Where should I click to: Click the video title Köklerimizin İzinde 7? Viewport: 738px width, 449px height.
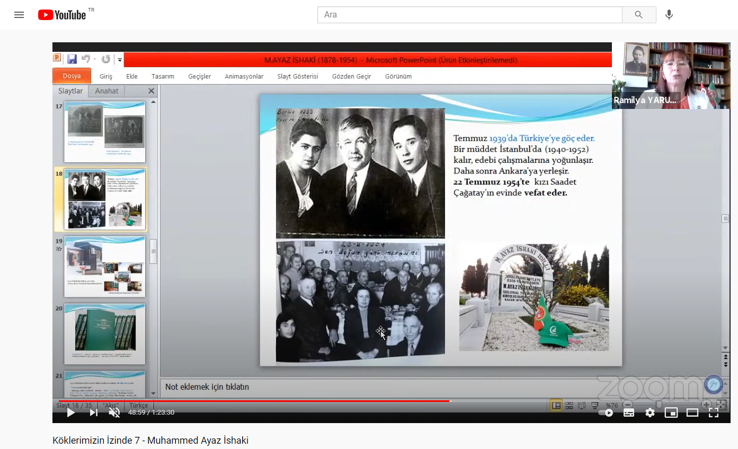click(150, 441)
